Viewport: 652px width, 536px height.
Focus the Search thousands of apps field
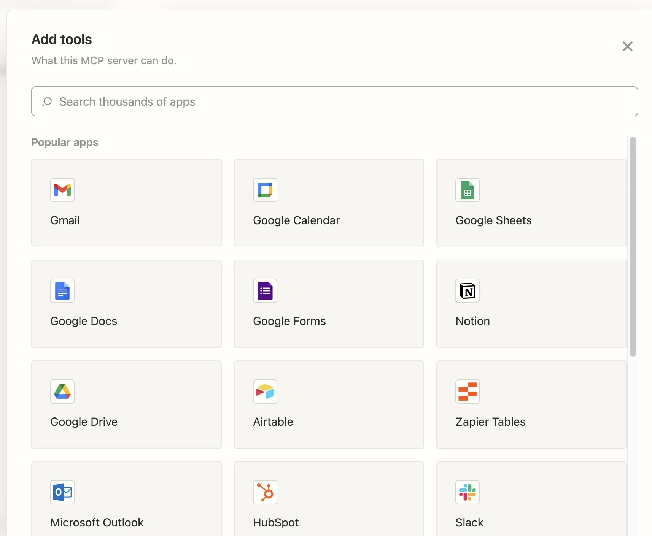pos(334,101)
